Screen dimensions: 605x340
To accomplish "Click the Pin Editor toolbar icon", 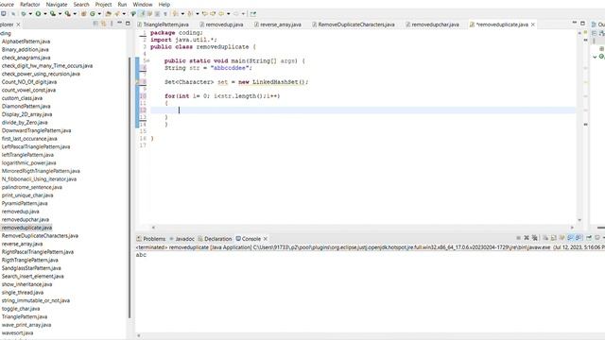I will pos(252,13).
